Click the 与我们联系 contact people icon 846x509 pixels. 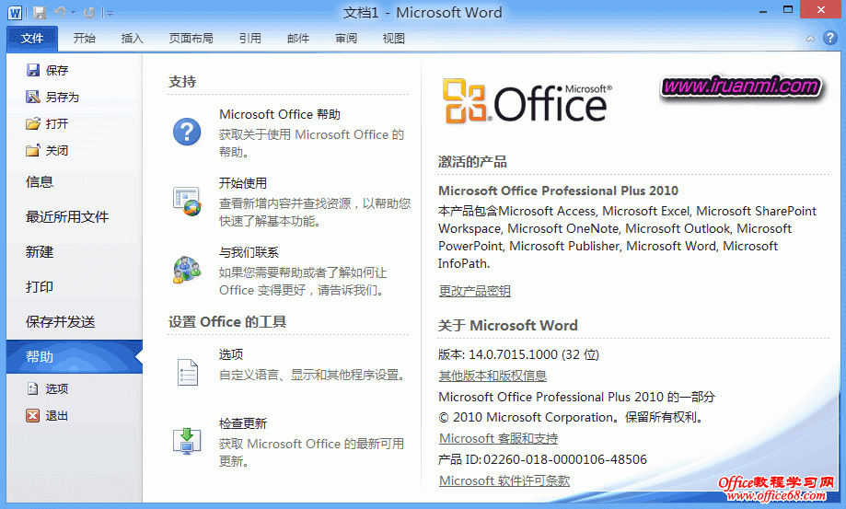[x=187, y=270]
